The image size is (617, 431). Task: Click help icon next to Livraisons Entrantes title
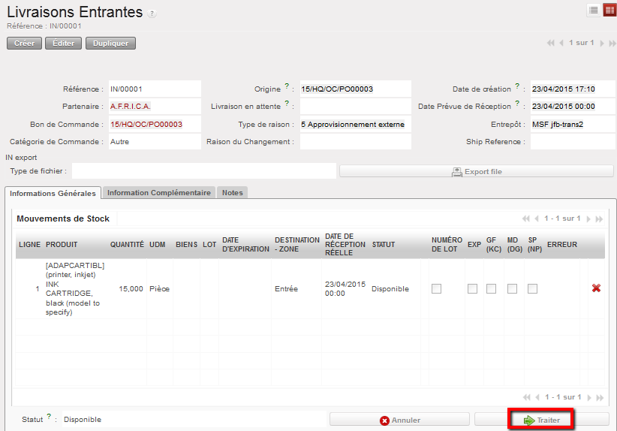(152, 14)
